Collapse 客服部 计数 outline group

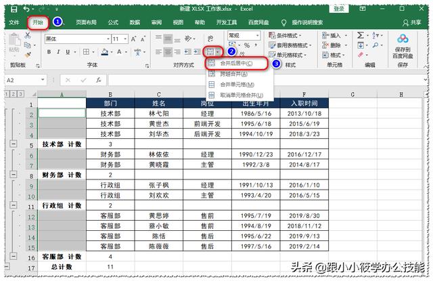pos(14,256)
